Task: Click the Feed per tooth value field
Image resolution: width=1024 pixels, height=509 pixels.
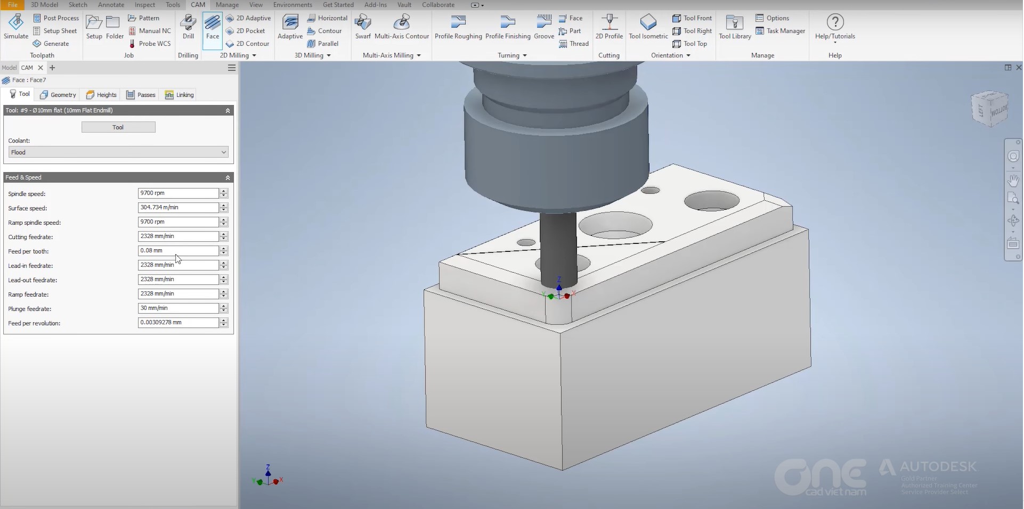Action: click(x=178, y=251)
